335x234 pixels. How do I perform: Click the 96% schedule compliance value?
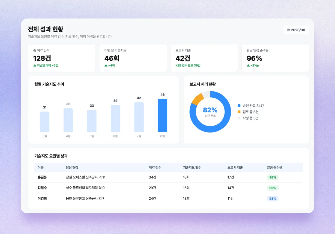[254, 58]
